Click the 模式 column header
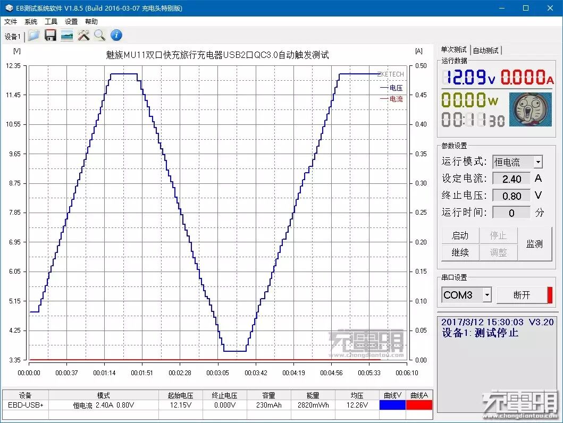Image resolution: width=563 pixels, height=423 pixels. click(104, 395)
